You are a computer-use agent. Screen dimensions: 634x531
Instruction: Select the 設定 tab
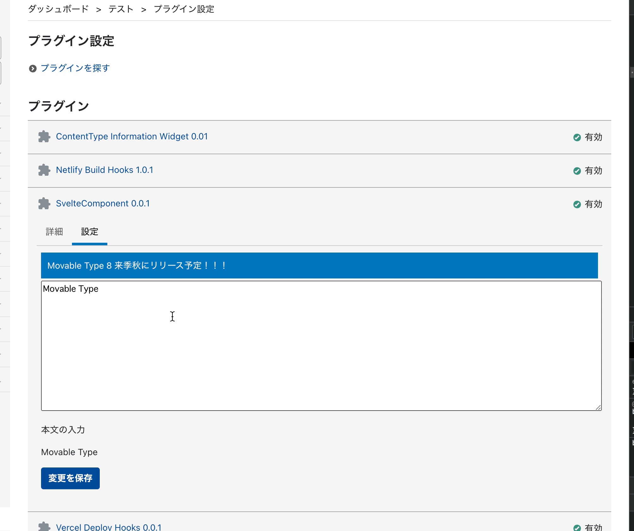tap(90, 232)
